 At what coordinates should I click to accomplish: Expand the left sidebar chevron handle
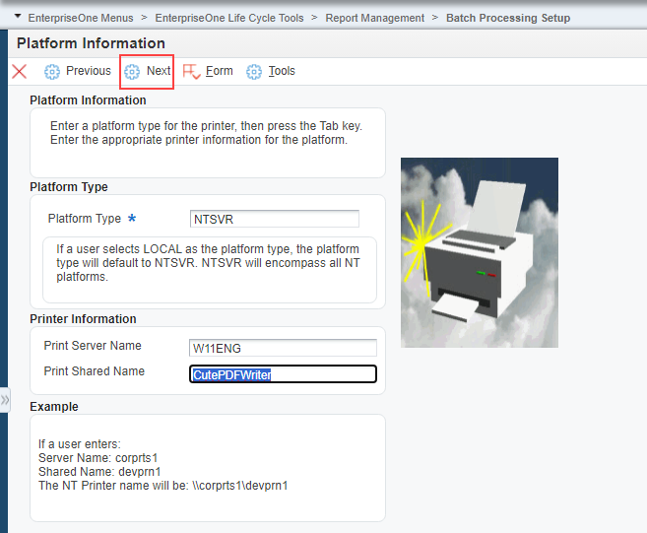5,400
